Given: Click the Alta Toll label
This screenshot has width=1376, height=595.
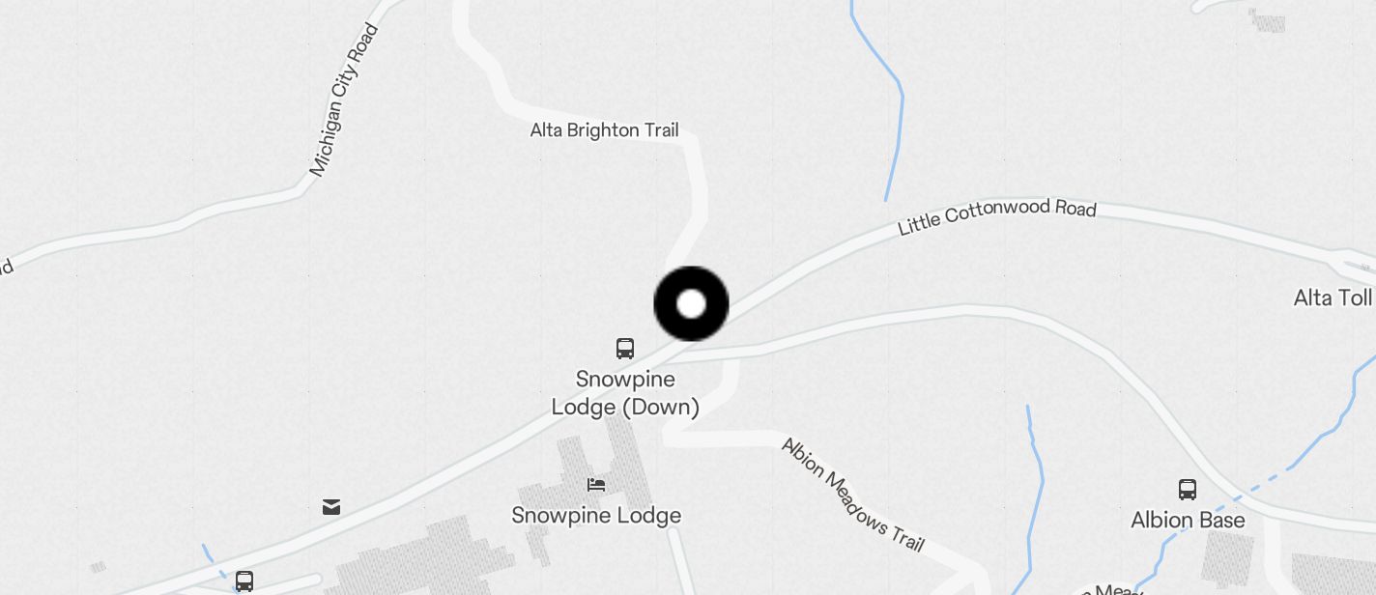Looking at the screenshot, I should coord(1333,297).
